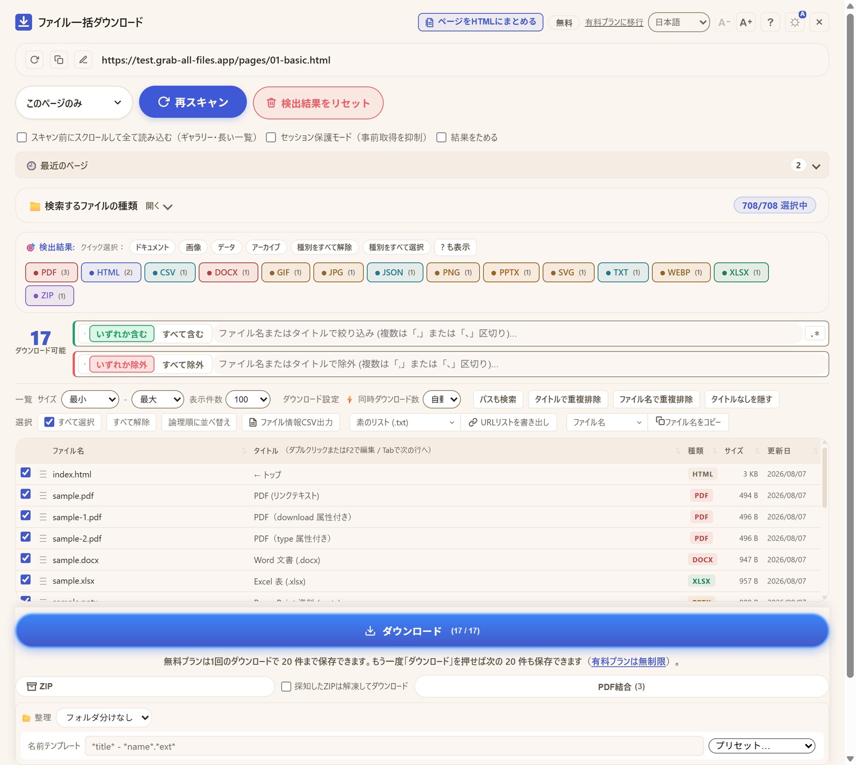Copy the page URL with the copy icon
This screenshot has height=765, width=856.
click(59, 59)
